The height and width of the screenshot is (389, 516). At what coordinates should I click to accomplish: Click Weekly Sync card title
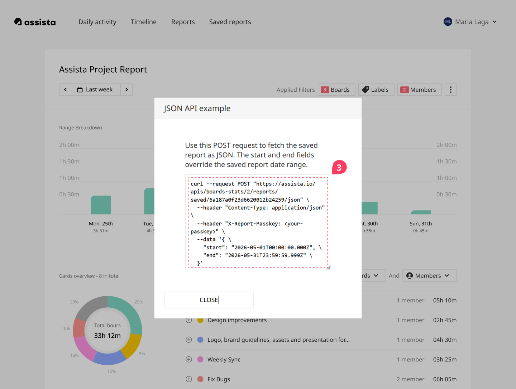pyautogui.click(x=224, y=359)
